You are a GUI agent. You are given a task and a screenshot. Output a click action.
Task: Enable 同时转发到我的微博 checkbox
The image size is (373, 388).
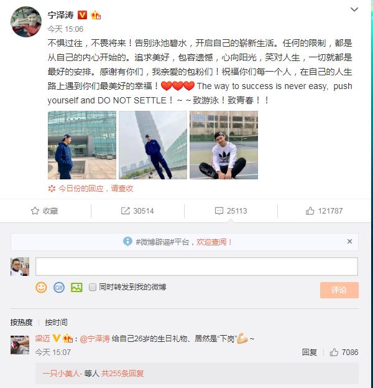93,287
